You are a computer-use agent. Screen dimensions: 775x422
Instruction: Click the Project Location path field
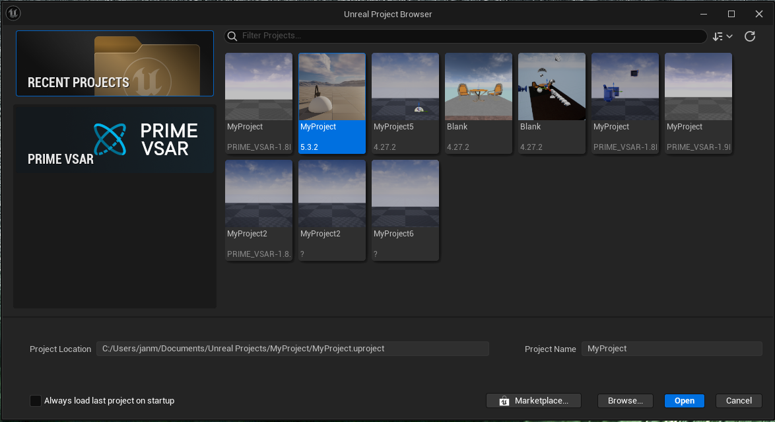click(x=292, y=349)
